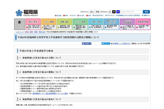Open 音声読み上げ・ふりがな・文字の拡大 link

[x=129, y=15]
